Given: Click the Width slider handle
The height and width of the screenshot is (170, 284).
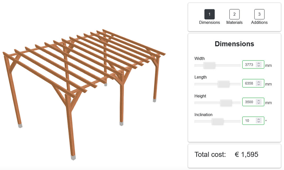Looking at the screenshot, I should pos(209,65).
